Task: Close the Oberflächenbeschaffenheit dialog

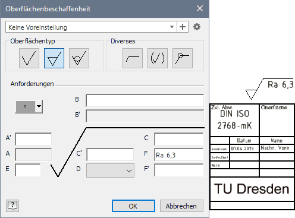Action: pyautogui.click(x=200, y=8)
